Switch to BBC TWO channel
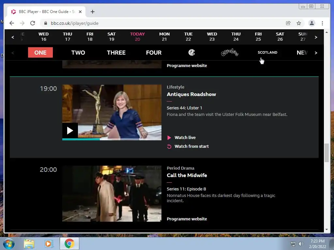This screenshot has height=250, width=334. tap(78, 52)
